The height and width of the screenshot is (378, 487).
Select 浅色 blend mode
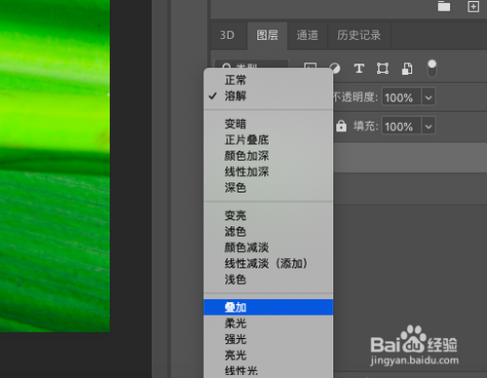(x=268, y=280)
